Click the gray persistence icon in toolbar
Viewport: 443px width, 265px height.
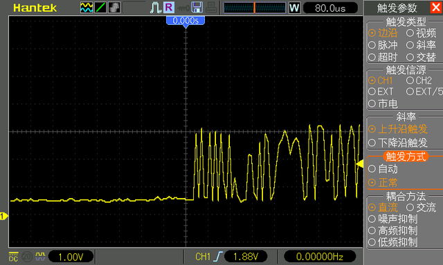tap(114, 8)
